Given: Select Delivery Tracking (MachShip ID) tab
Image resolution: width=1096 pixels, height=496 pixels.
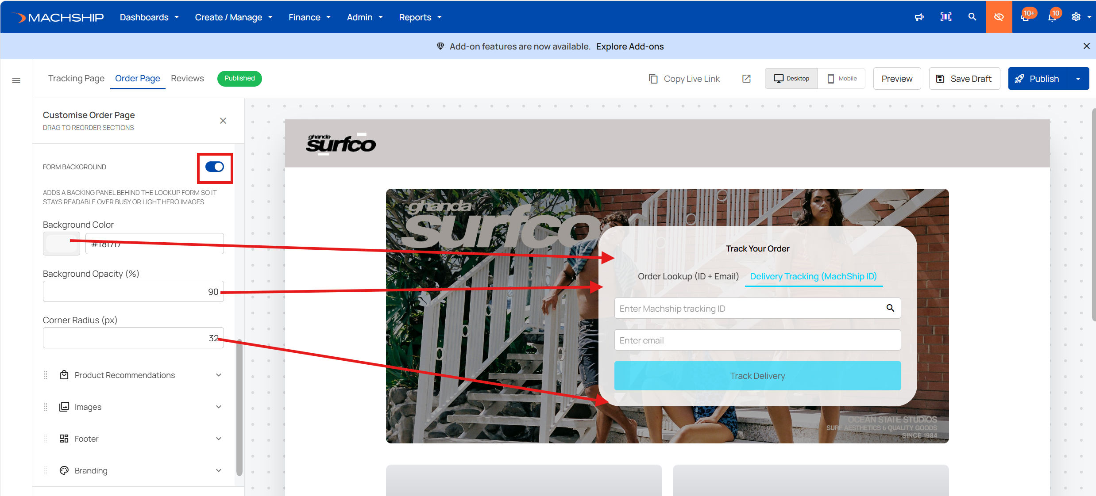Looking at the screenshot, I should (x=814, y=276).
